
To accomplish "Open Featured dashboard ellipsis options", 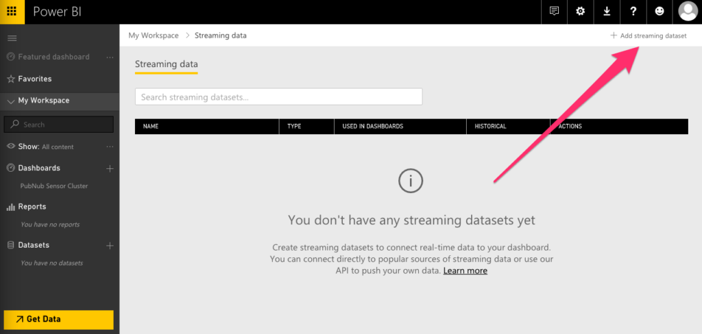I will point(110,57).
